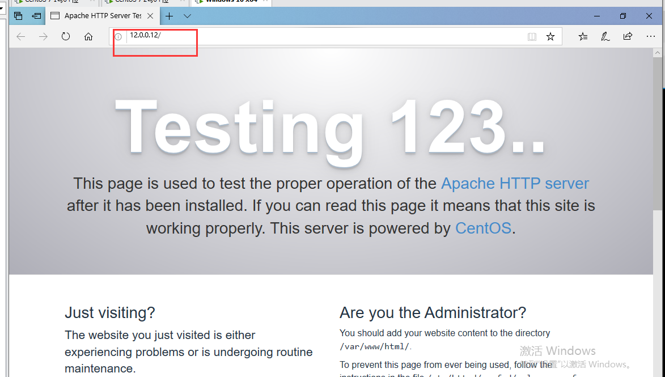Click the 'Are you the Administrator?' heading
Viewport: 665px width, 377px height.
tap(433, 313)
